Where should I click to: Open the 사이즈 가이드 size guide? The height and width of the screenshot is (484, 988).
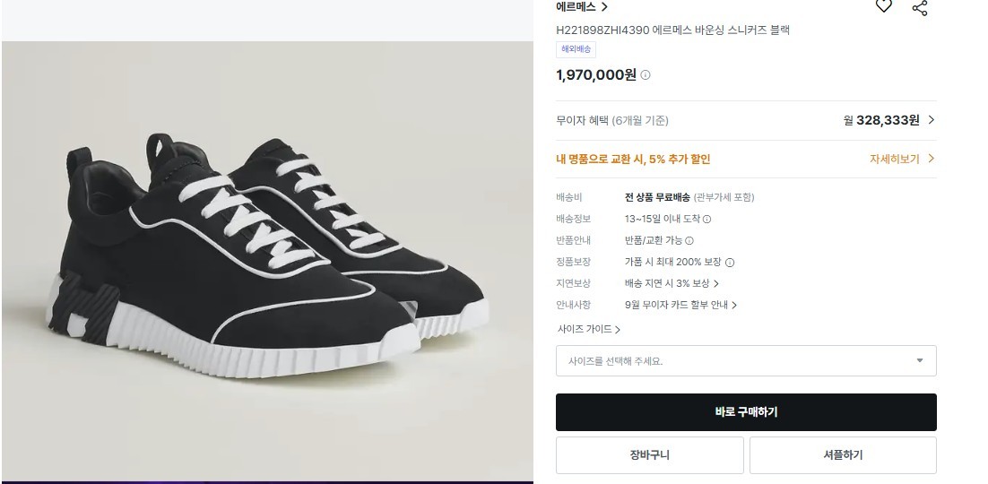[x=588, y=330]
